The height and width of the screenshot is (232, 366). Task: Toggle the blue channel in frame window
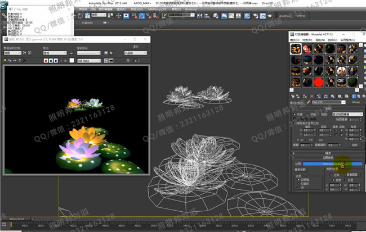(x=56, y=61)
